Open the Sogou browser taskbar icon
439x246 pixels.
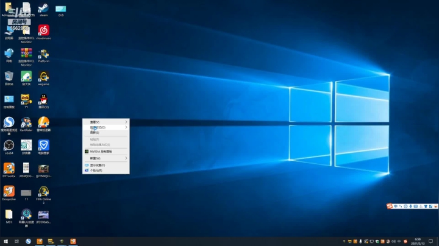pos(28,241)
